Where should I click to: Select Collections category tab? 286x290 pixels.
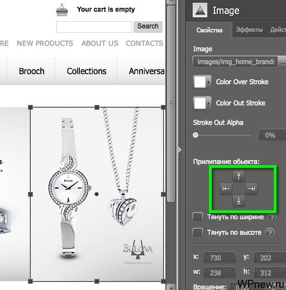(x=87, y=71)
